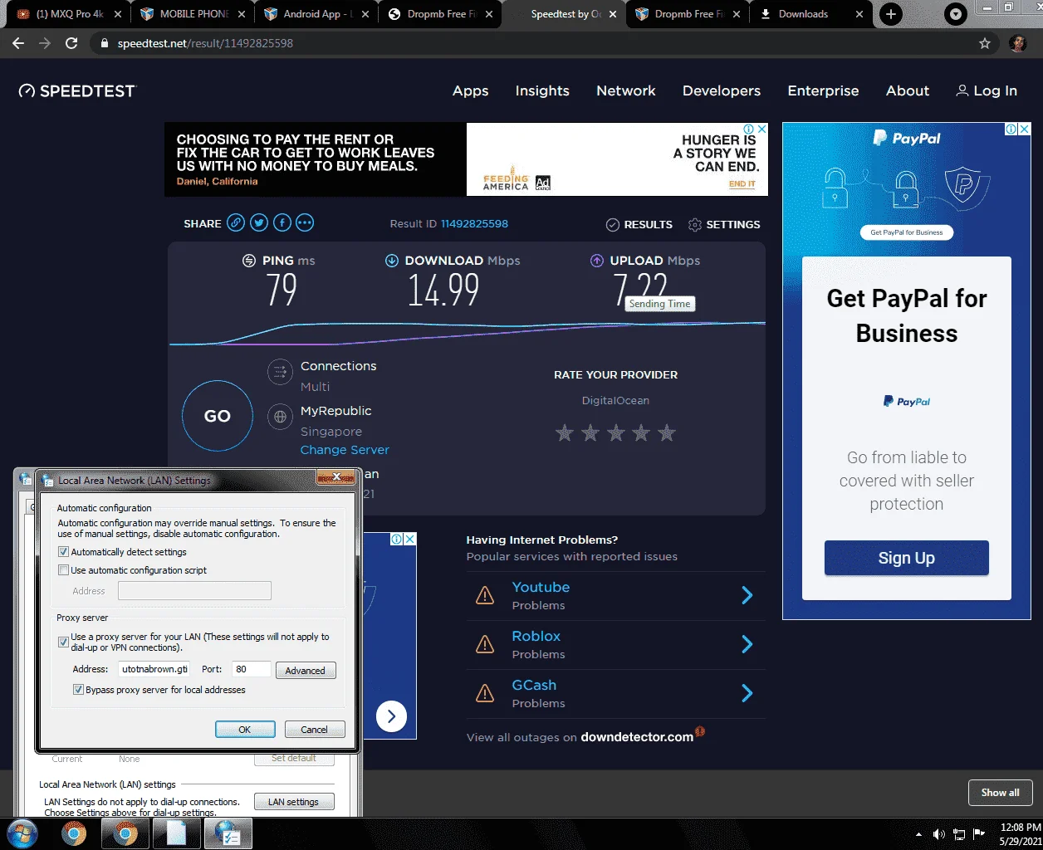Open the downdetector.com link

637,737
